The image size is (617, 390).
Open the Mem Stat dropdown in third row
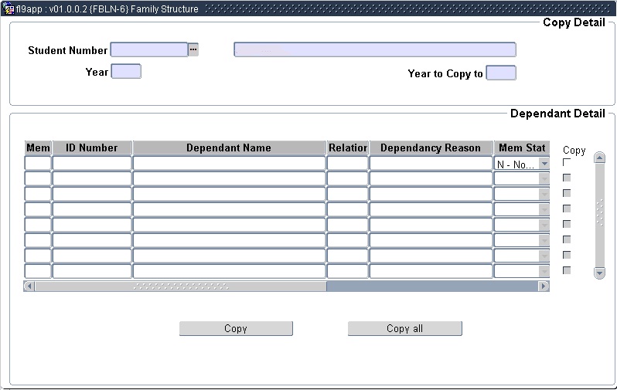click(544, 195)
